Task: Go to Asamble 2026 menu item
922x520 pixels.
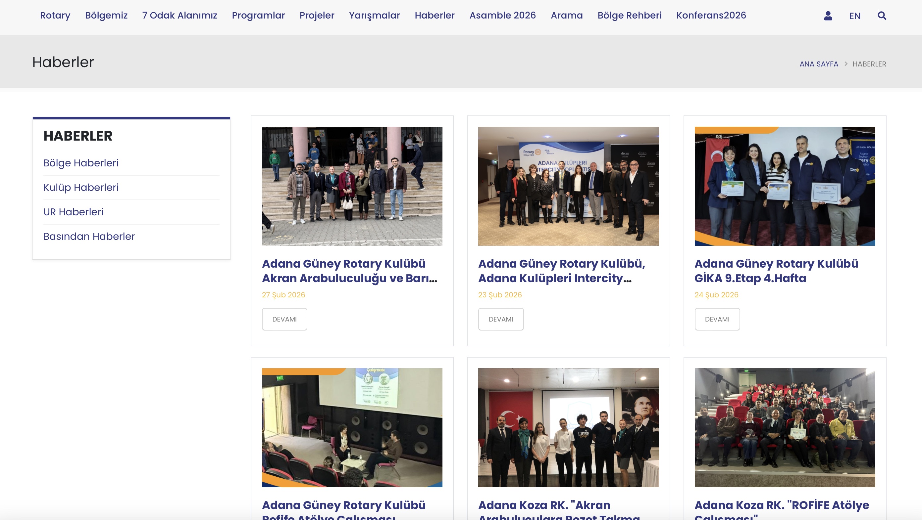Action: coord(502,15)
